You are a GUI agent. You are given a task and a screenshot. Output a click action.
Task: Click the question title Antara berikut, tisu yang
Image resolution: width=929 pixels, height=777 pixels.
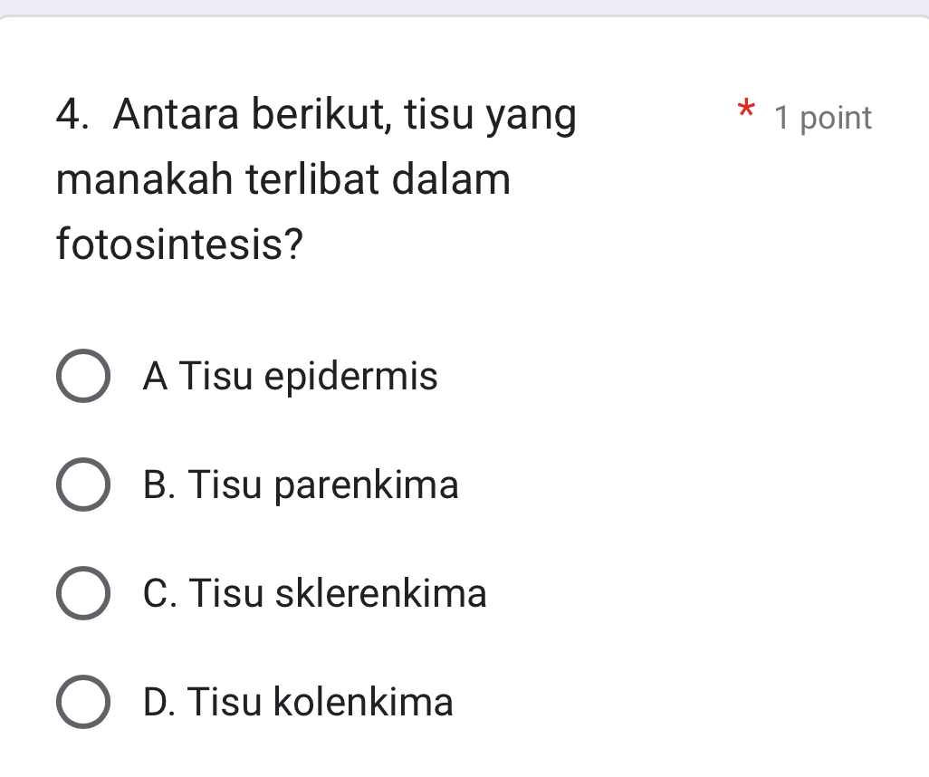point(344,113)
